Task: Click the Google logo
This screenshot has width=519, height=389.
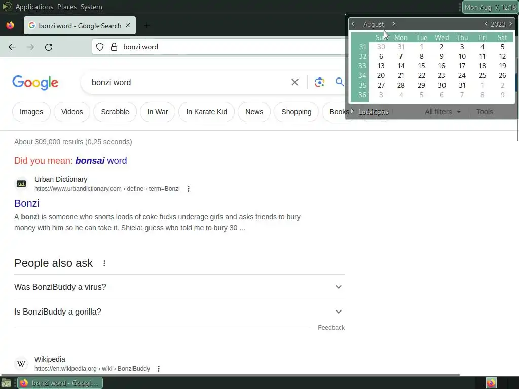Action: (x=35, y=83)
